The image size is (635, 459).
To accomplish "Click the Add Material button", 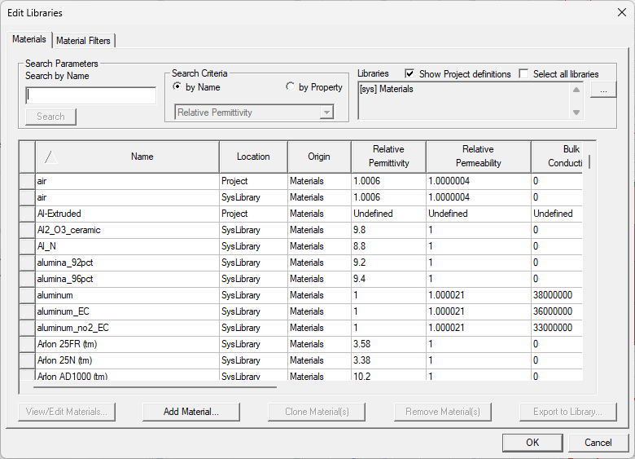I will [191, 412].
